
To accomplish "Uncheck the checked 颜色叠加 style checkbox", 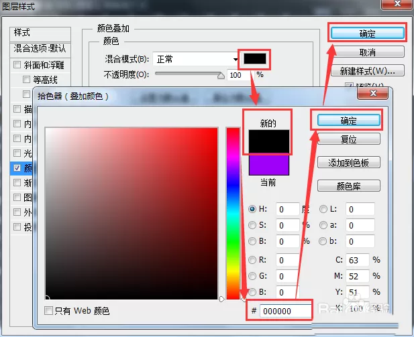I will tap(17, 167).
